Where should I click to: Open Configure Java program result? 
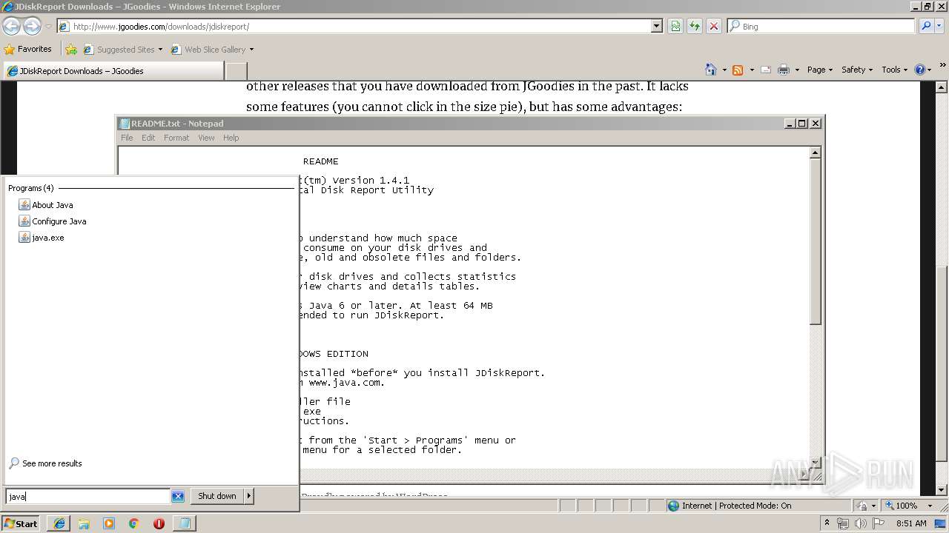(59, 221)
